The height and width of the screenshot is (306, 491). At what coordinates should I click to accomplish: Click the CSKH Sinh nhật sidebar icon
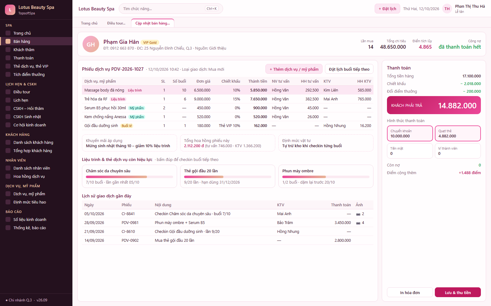pos(8,117)
